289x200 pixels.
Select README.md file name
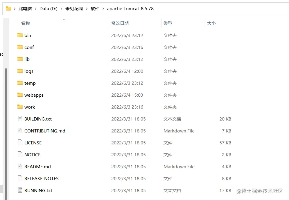click(37, 167)
